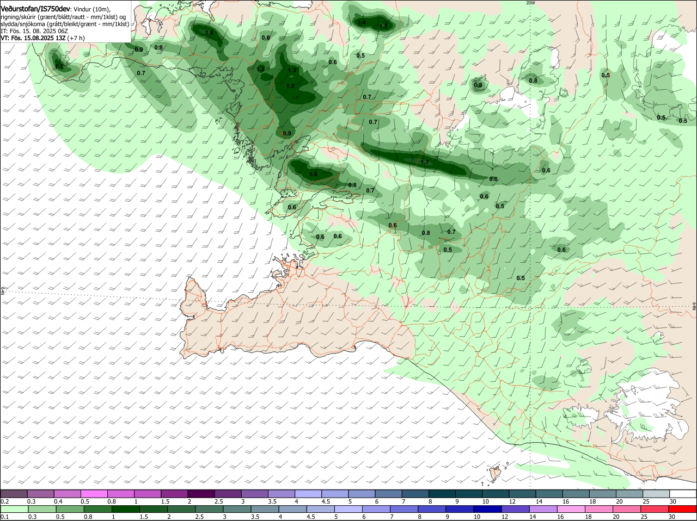Click the dark mauve 0.2–0.3 snow legend swatch
Image resolution: width=697 pixels, height=521 pixels.
[14, 493]
